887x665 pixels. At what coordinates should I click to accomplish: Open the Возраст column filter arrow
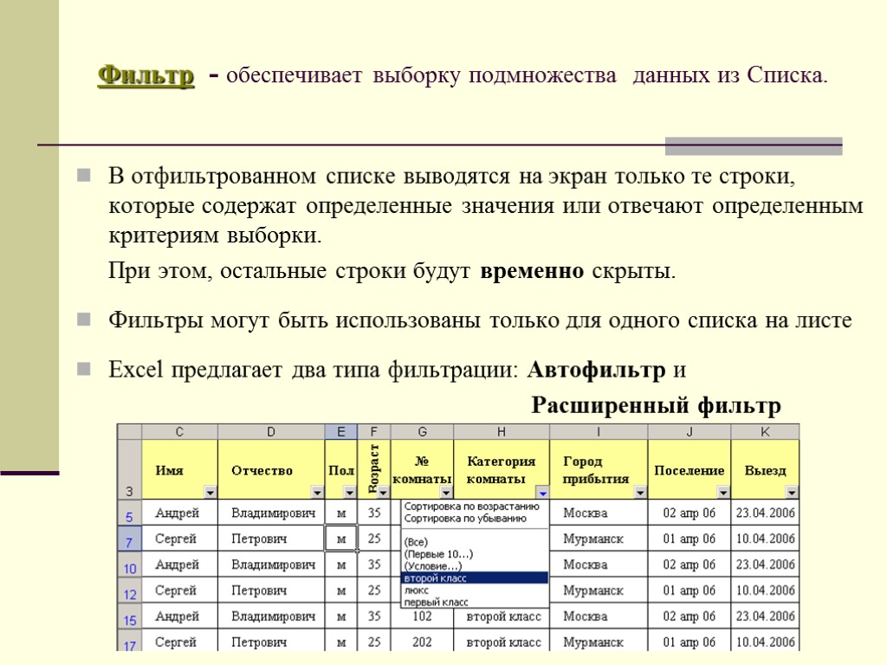[384, 492]
